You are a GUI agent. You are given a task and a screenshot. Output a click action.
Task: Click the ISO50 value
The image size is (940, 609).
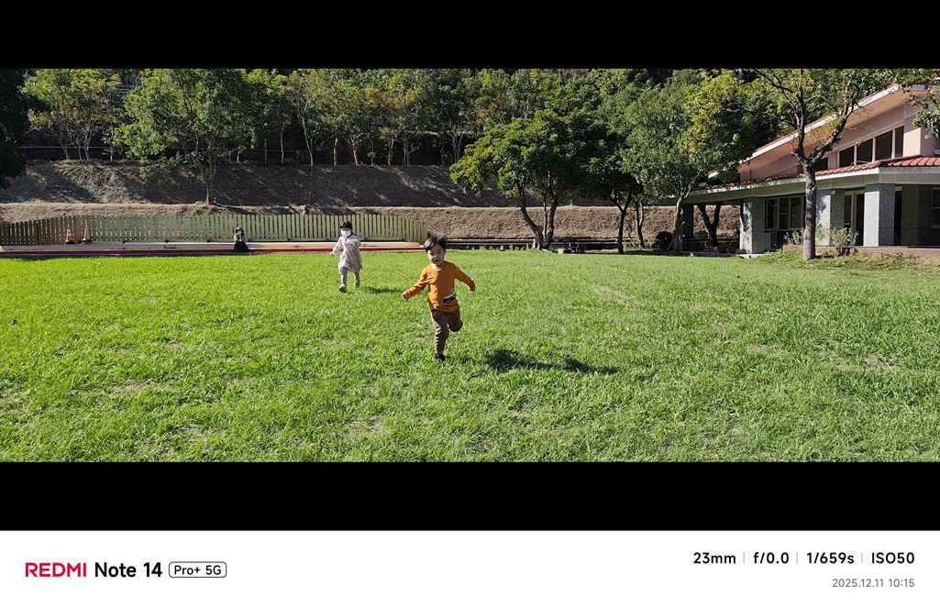coord(892,559)
